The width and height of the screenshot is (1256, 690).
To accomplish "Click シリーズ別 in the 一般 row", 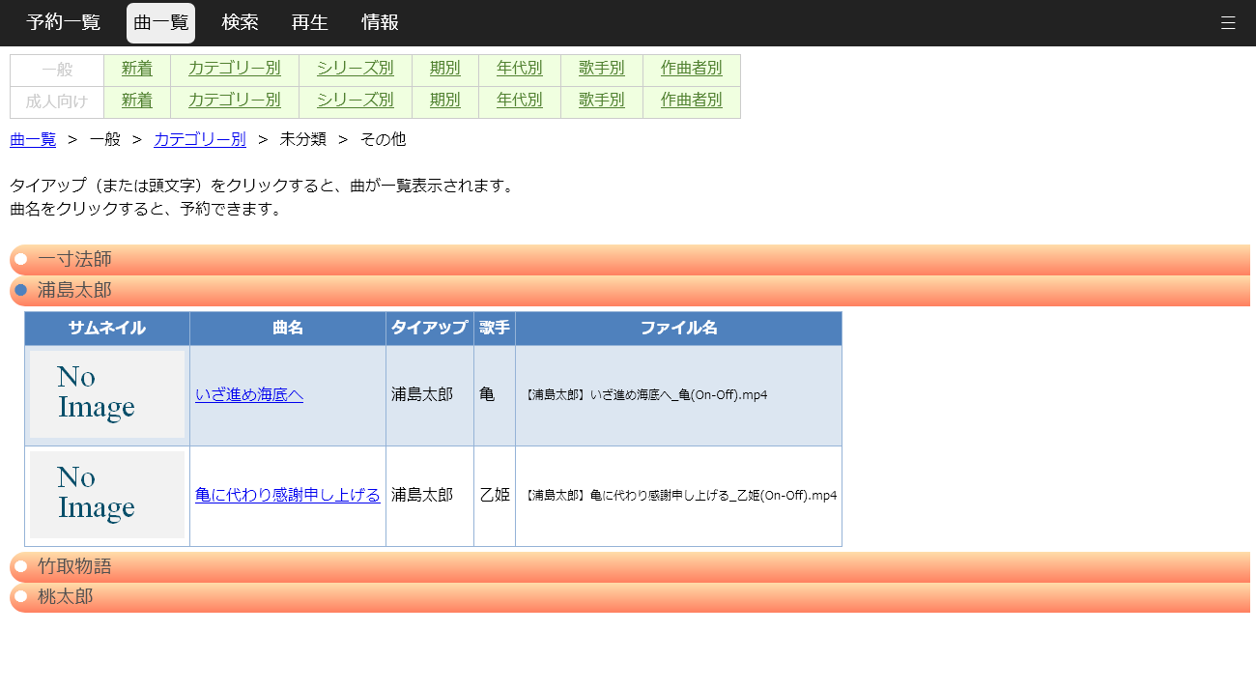I will [x=356, y=69].
